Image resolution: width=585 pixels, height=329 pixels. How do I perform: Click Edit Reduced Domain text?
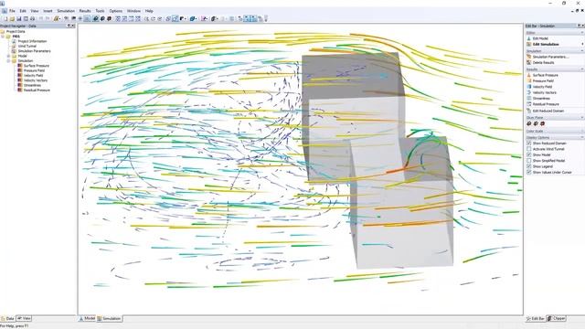click(x=548, y=111)
